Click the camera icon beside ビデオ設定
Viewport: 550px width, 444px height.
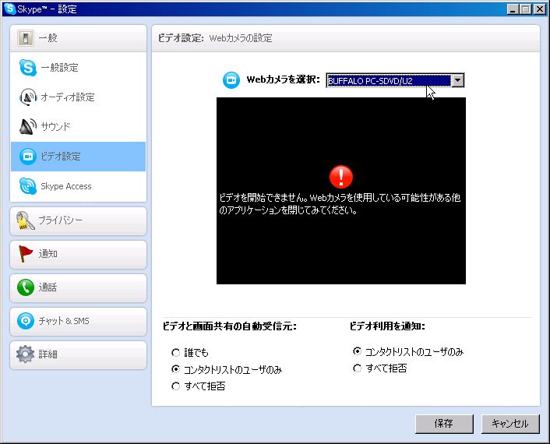[28, 157]
